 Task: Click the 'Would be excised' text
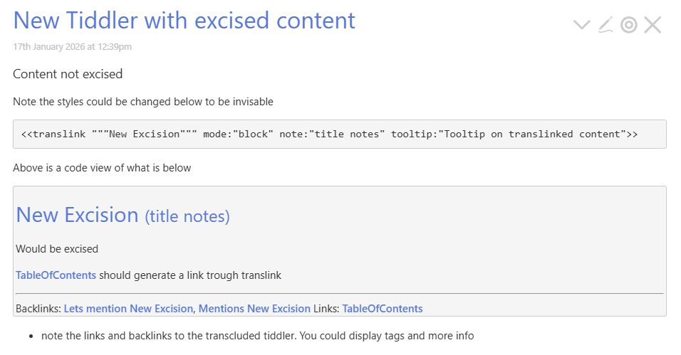57,249
